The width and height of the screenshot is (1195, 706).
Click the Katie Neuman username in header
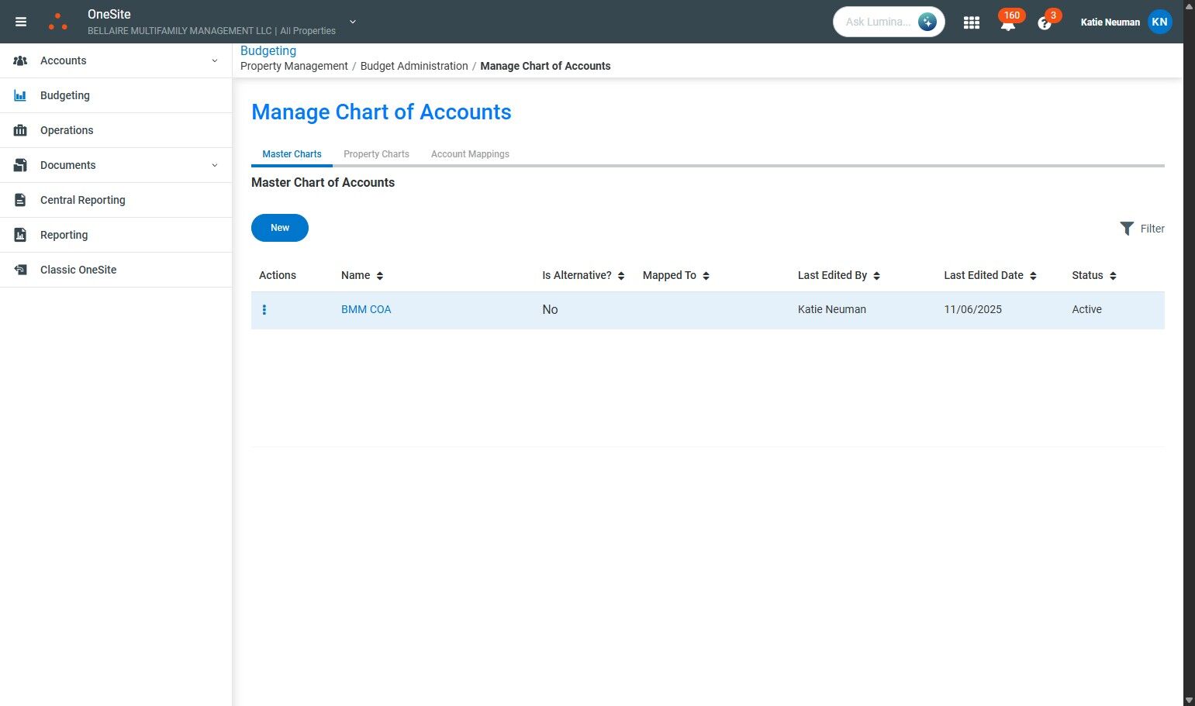[x=1110, y=22]
